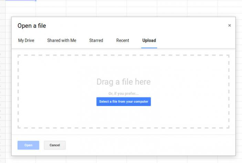Click the 'Or, if you prefer...' text

pyautogui.click(x=123, y=93)
